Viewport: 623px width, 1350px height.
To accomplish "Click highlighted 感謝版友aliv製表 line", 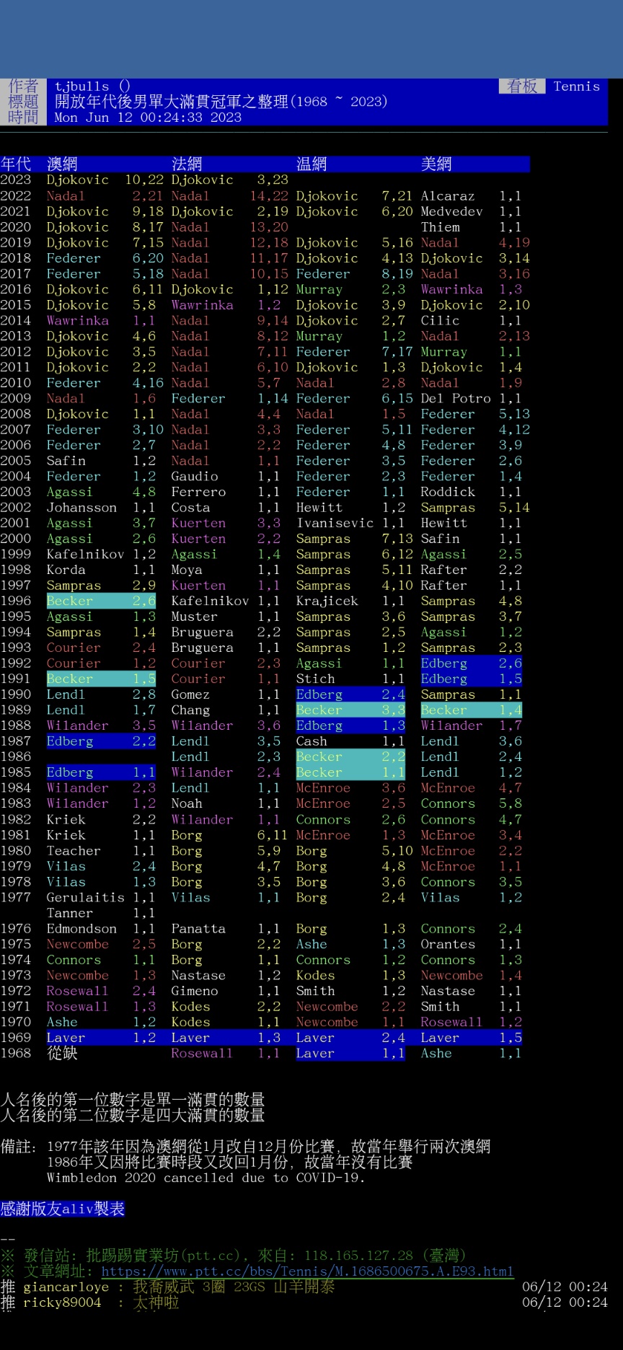I will pos(63,1209).
